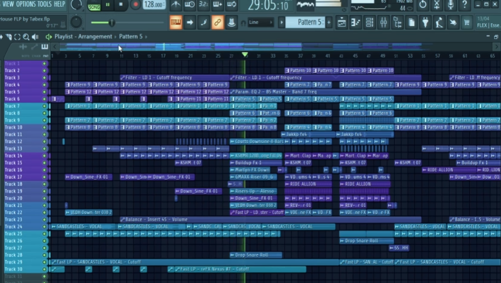The image size is (501, 283).
Task: Open the HELP menu
Action: coord(59,4)
